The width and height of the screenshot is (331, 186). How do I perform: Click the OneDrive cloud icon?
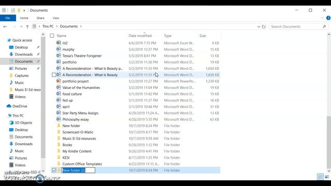point(9,106)
